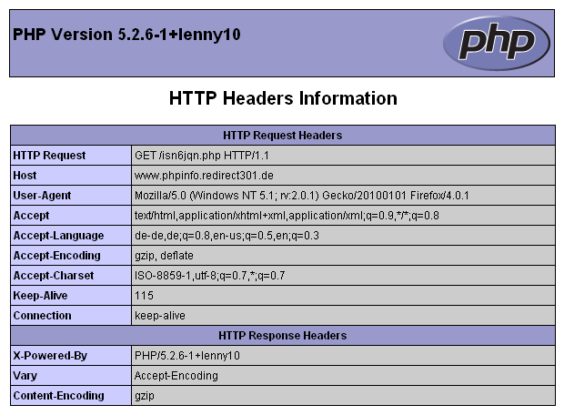The height and width of the screenshot is (415, 564).
Task: Click the HTTP Response Headers section header
Action: pyautogui.click(x=283, y=336)
